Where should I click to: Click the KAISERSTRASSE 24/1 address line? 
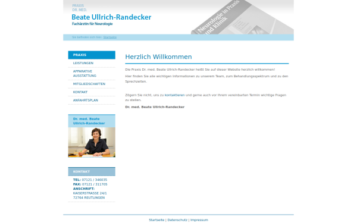(x=90, y=193)
